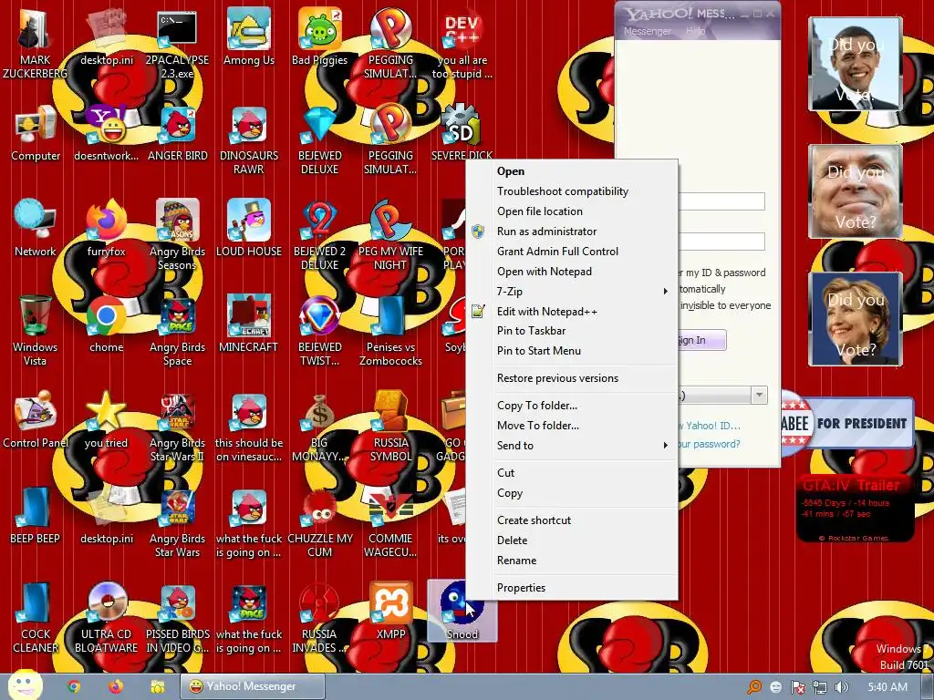Select the Angry Birds Seasons icon

point(177,234)
